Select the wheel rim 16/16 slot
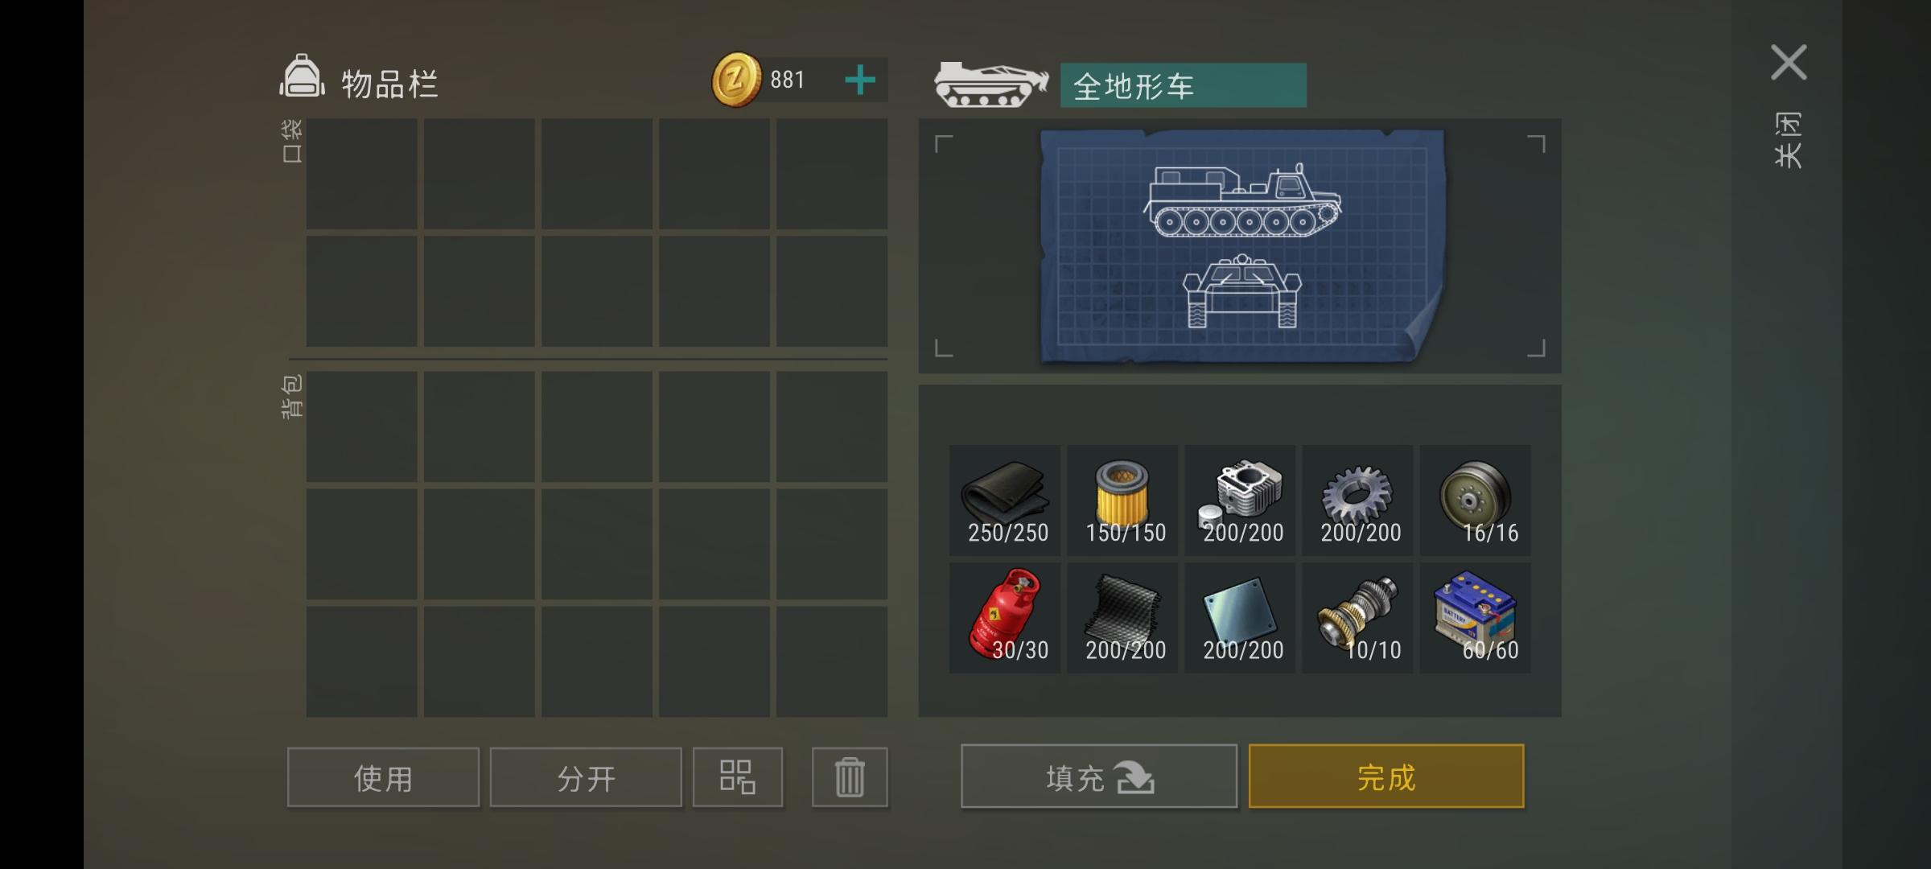 1475,500
